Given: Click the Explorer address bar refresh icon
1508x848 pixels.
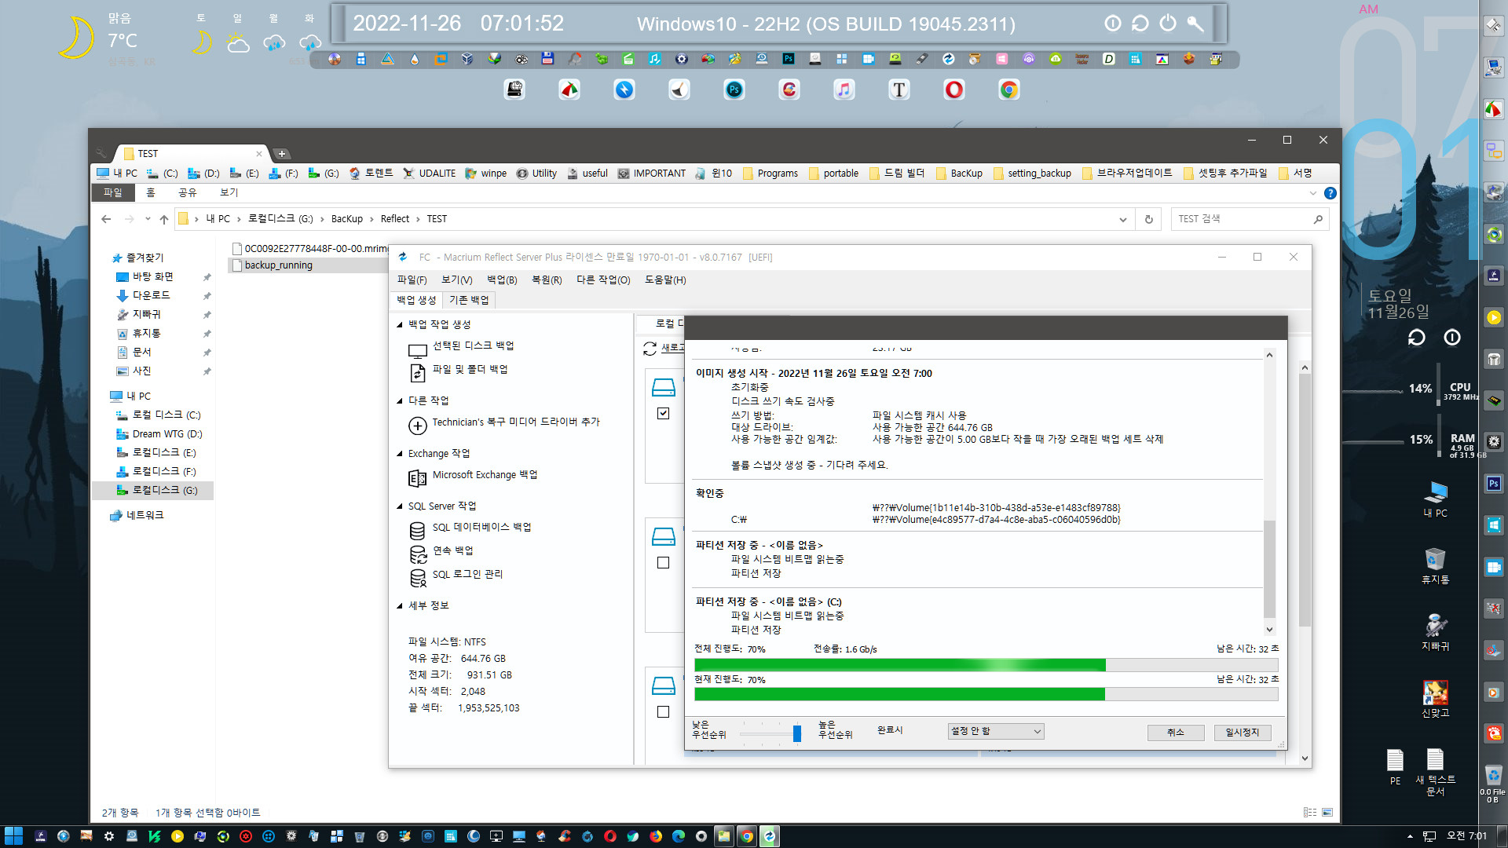Looking at the screenshot, I should click(x=1148, y=219).
